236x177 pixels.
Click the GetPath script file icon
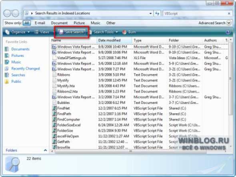click(x=54, y=142)
